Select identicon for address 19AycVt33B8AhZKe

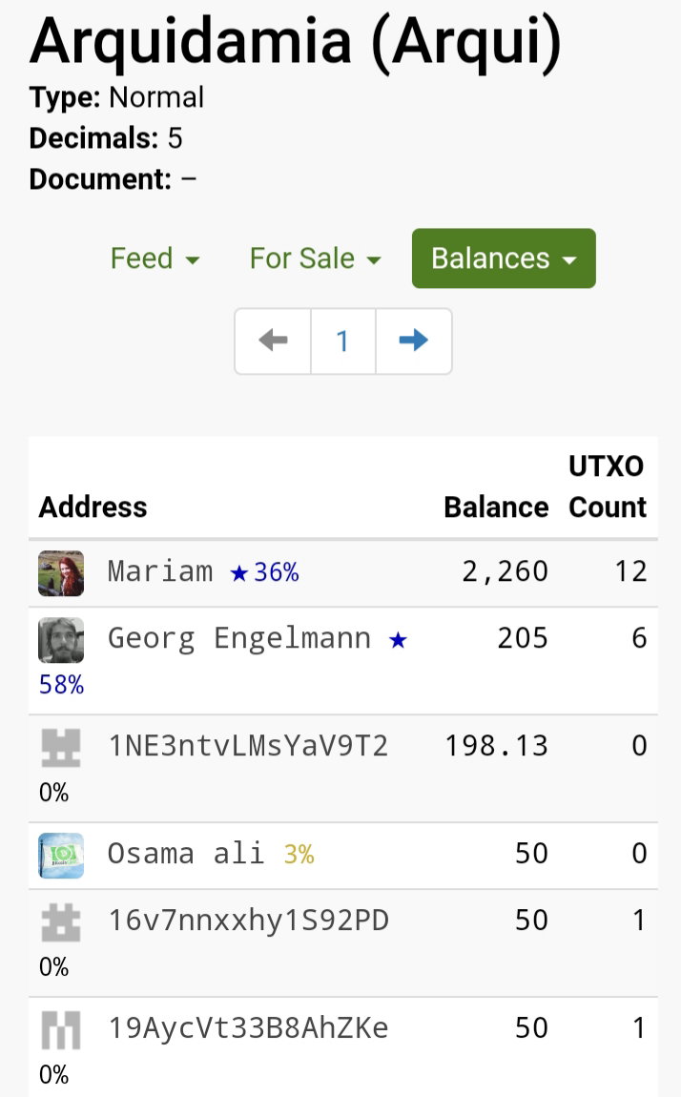click(61, 1030)
